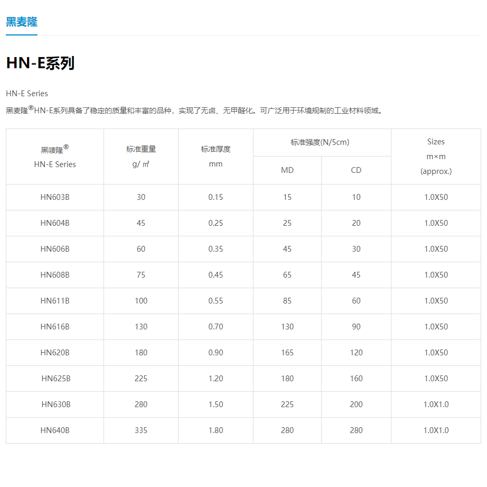
Task: Select the HN625B model cell
Action: coord(56,379)
